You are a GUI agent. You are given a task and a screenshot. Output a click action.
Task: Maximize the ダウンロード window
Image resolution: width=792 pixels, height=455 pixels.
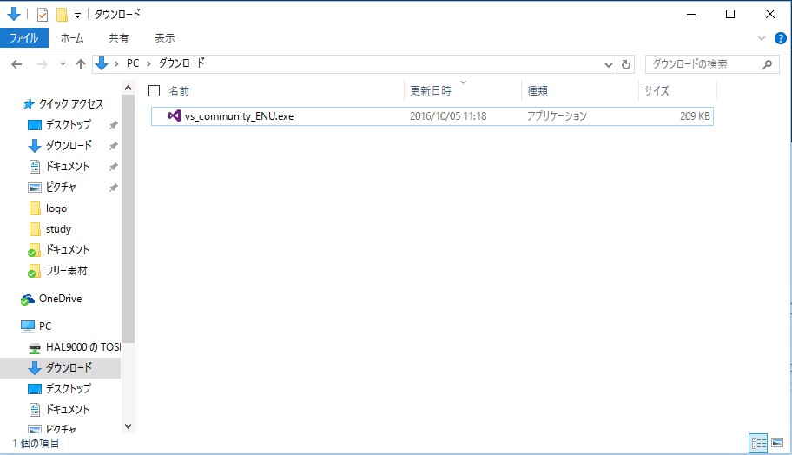729,14
